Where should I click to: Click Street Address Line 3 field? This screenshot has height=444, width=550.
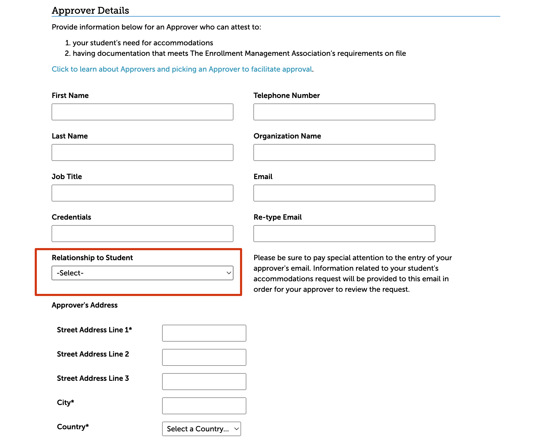204,382
